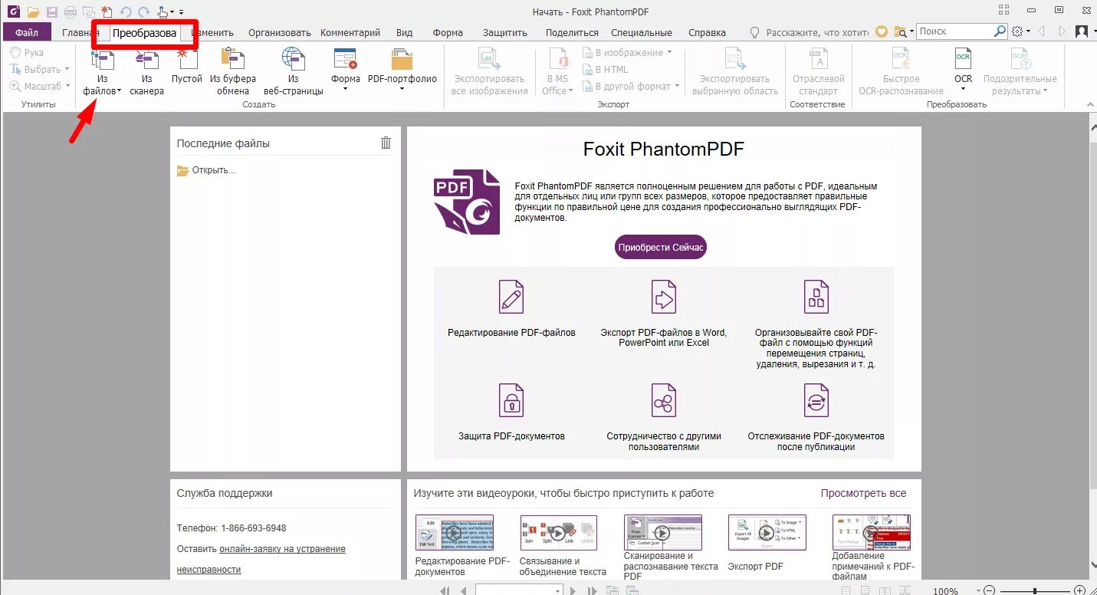Screen dimensions: 1097x595
Task: Select the Рука hand tool
Action: point(27,53)
